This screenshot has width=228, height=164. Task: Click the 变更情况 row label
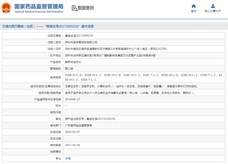[55, 151]
